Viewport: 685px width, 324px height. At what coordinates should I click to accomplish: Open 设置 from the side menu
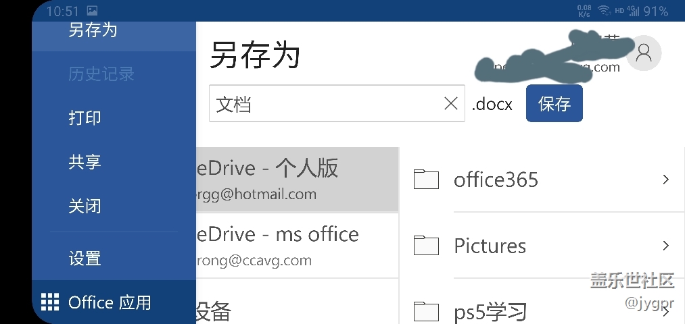85,258
